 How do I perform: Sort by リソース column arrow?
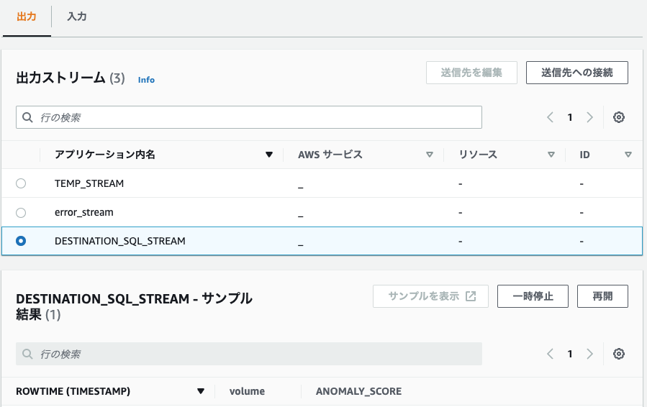pos(551,155)
